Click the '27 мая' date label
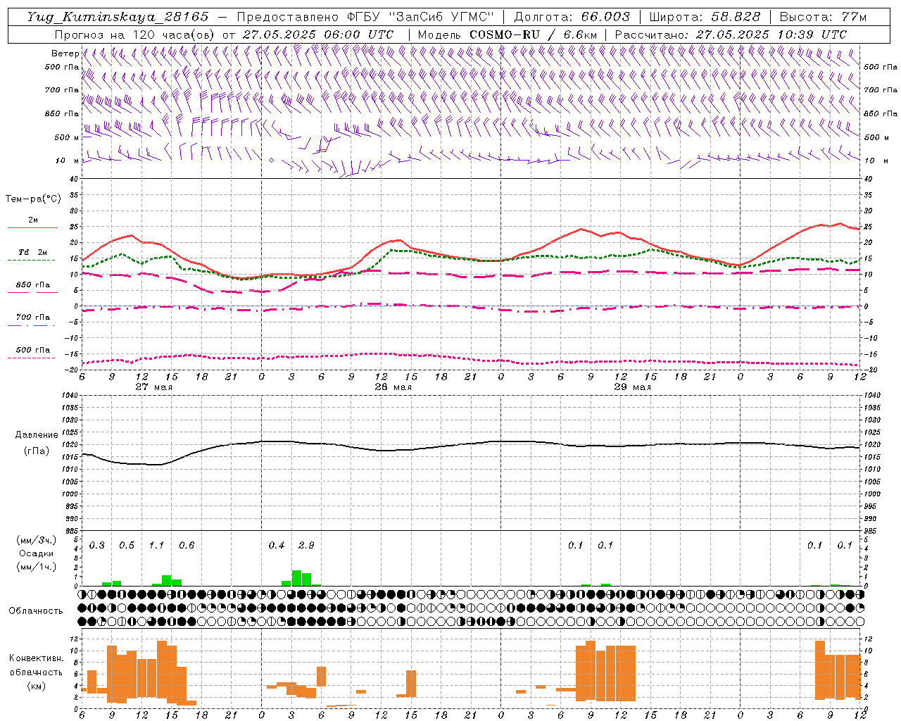 [153, 387]
